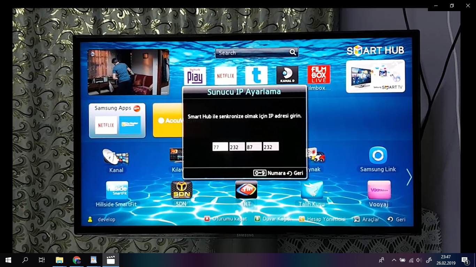Open the Samsung Smart TV banner
This screenshot has height=267, width=476.
[375, 76]
